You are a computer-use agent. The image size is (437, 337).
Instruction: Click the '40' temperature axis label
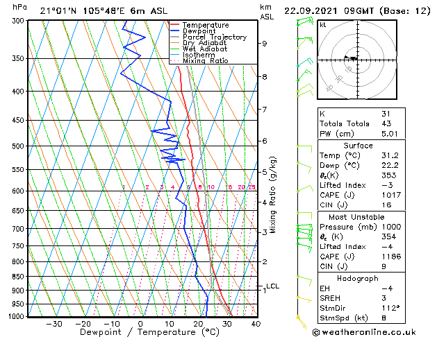click(x=256, y=325)
